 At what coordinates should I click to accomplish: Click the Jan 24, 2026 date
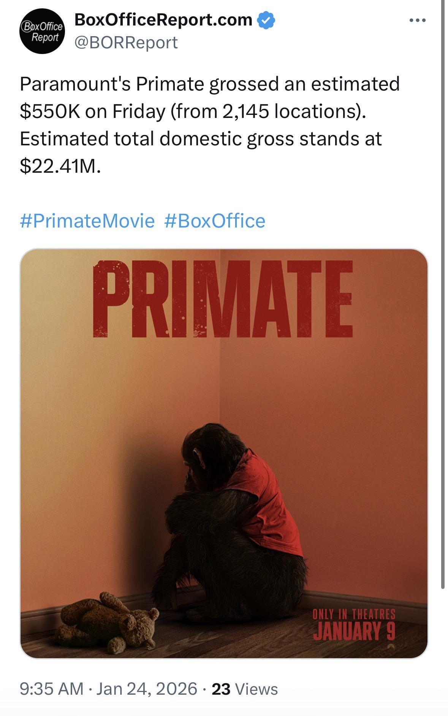click(147, 689)
